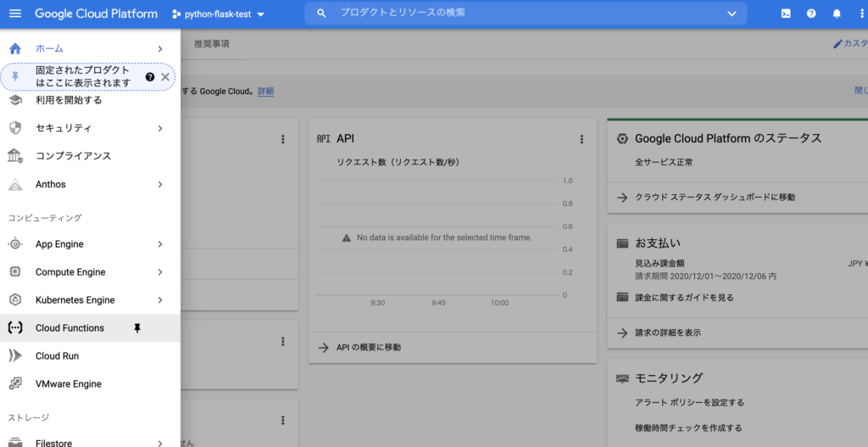Image resolution: width=868 pixels, height=447 pixels.
Task: Click the VMware Engine icon
Action: [15, 384]
